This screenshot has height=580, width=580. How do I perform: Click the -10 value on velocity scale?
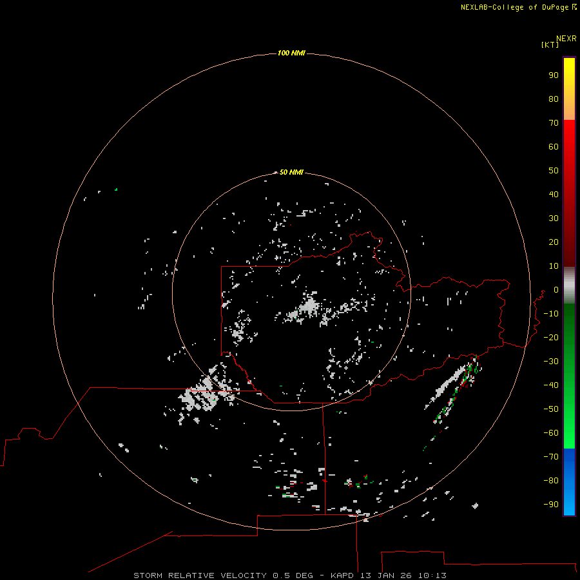(551, 314)
